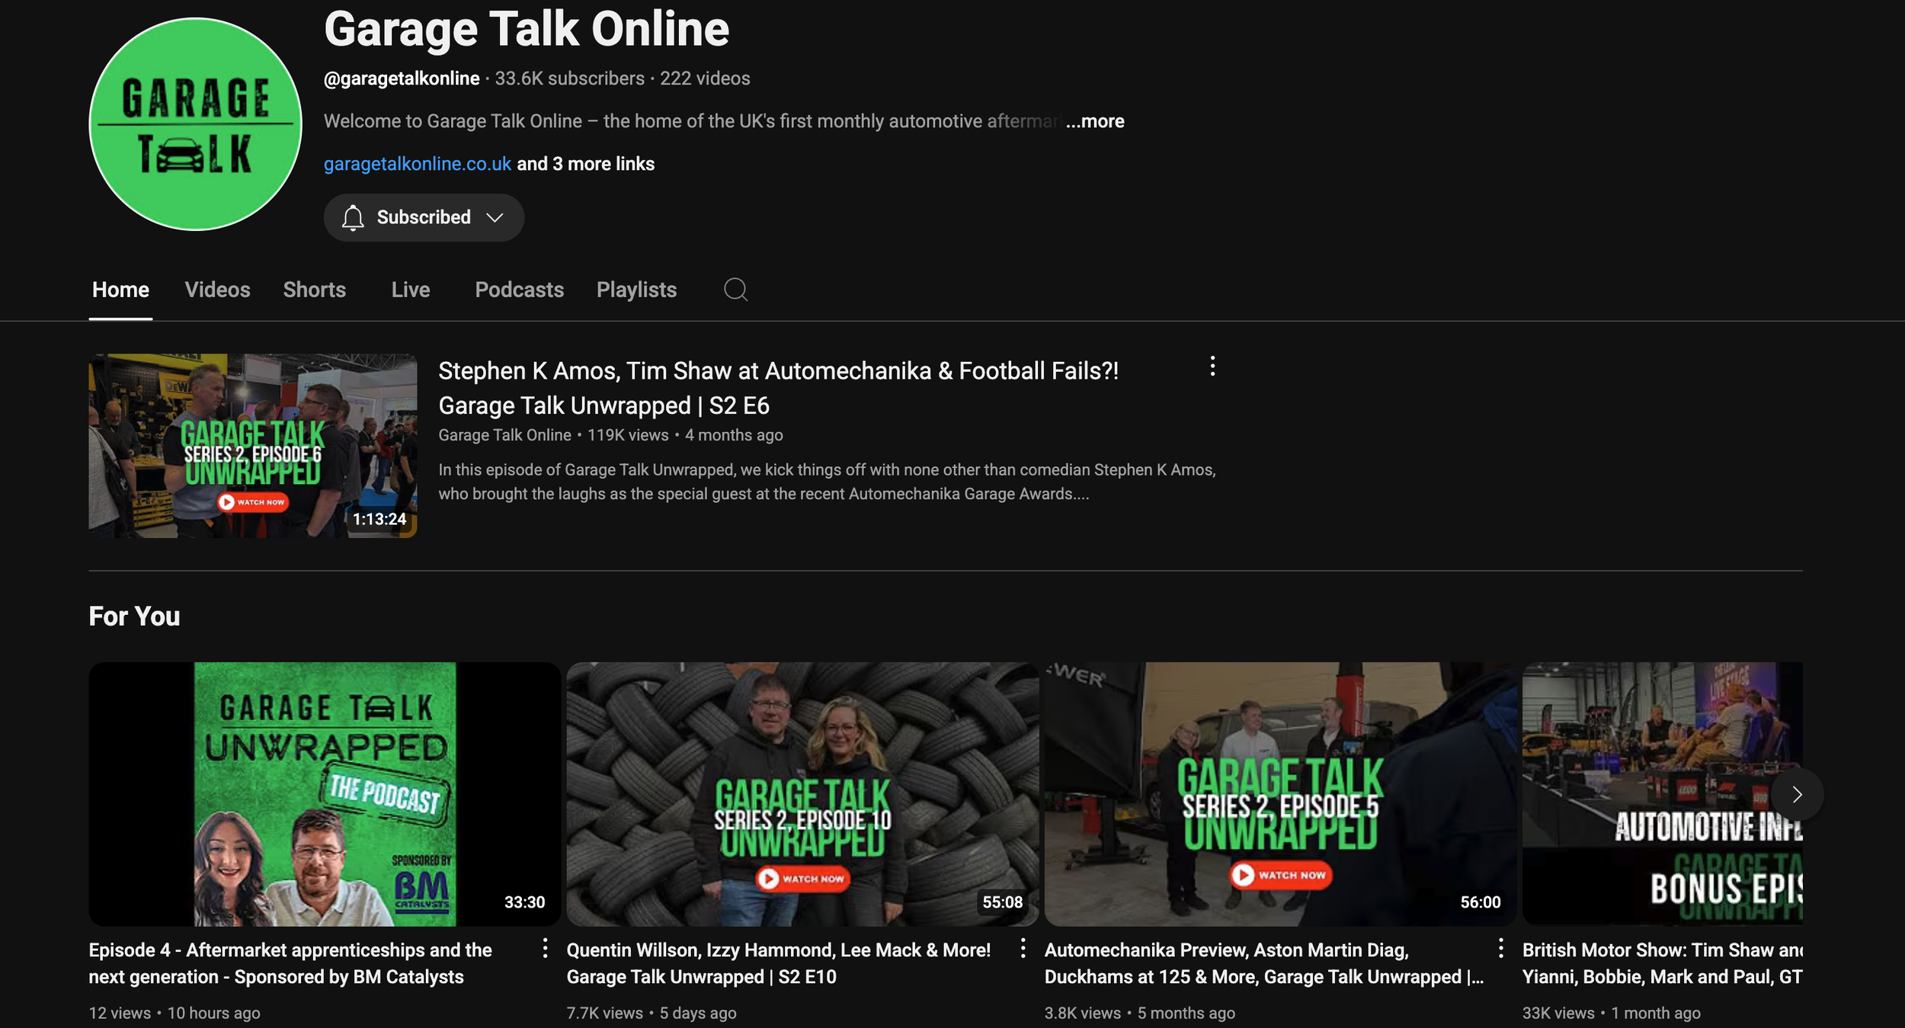Click the notification bell on Subscribed button
This screenshot has height=1028, width=1905.
click(x=353, y=218)
